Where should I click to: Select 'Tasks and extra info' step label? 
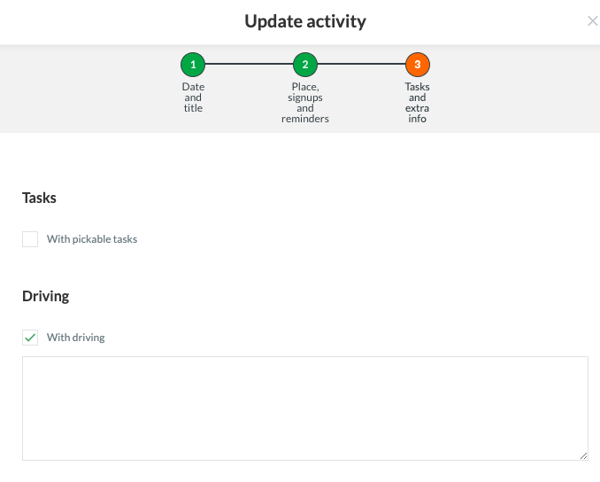pyautogui.click(x=418, y=103)
